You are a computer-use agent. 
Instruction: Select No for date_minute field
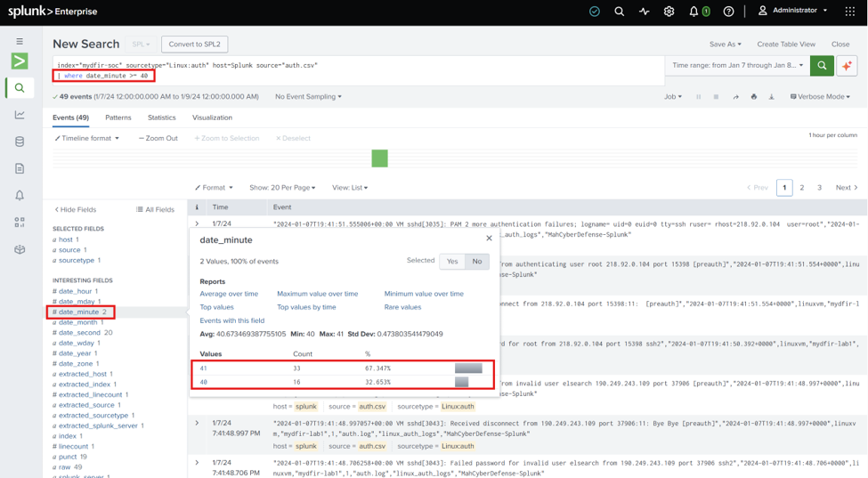(477, 261)
